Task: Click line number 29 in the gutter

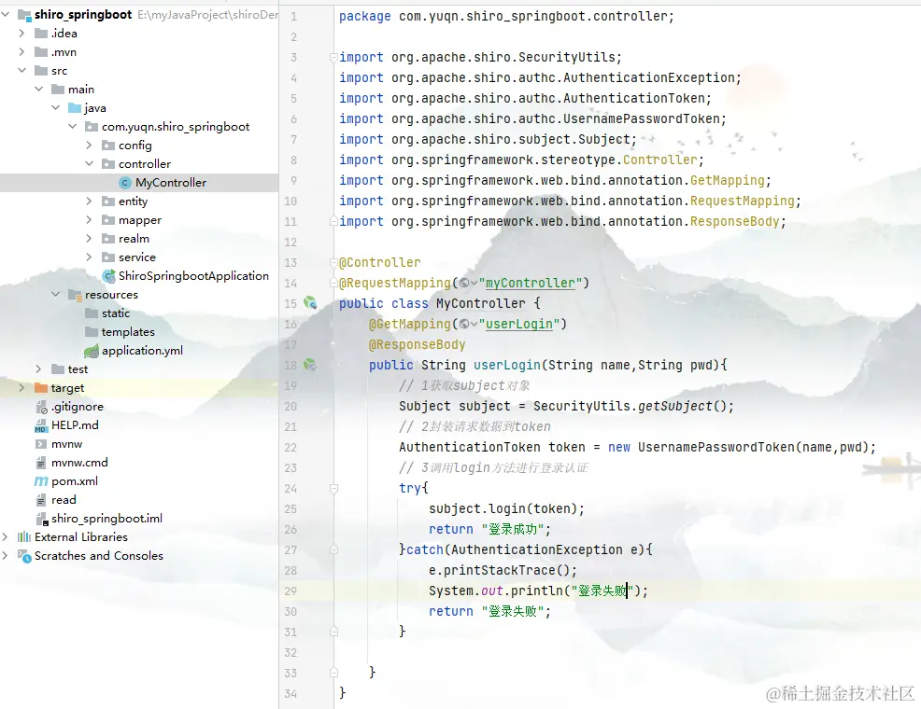Action: tap(290, 591)
